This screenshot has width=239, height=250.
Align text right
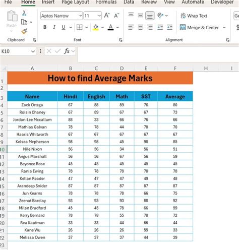[x=150, y=27]
